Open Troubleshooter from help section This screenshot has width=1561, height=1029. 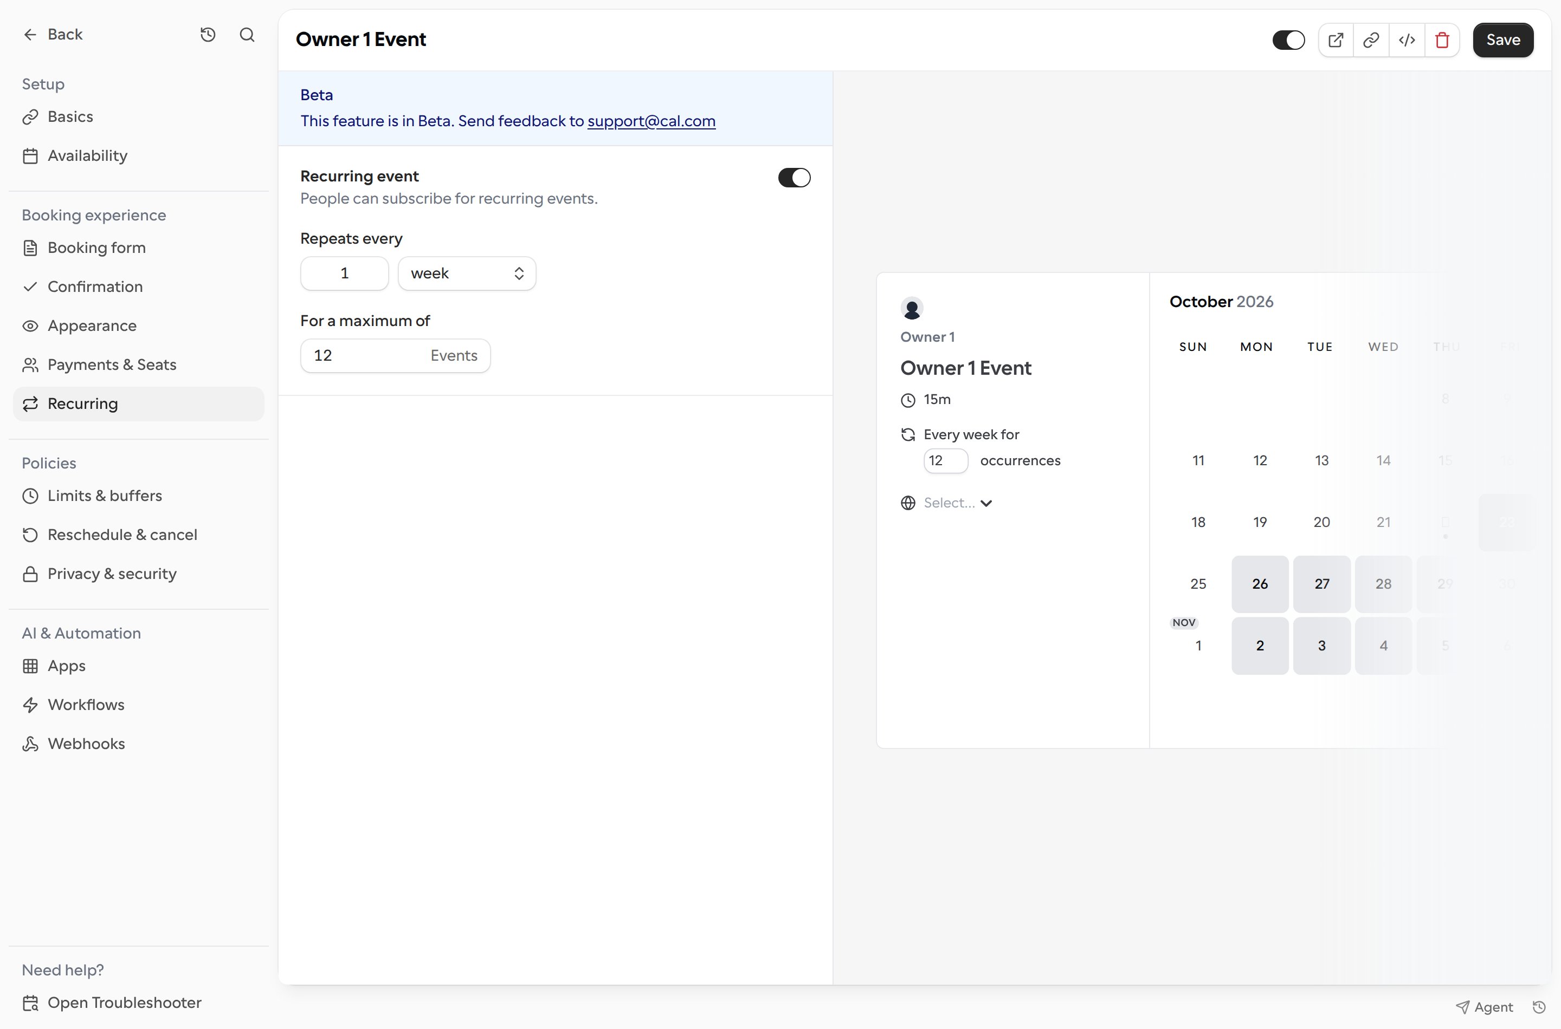coord(112,1003)
